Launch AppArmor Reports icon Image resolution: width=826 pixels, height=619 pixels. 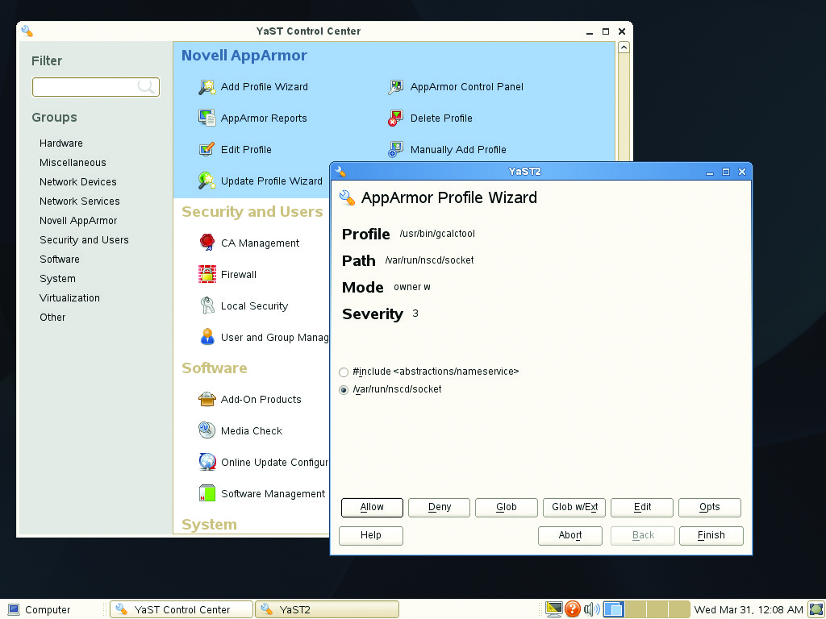[207, 118]
